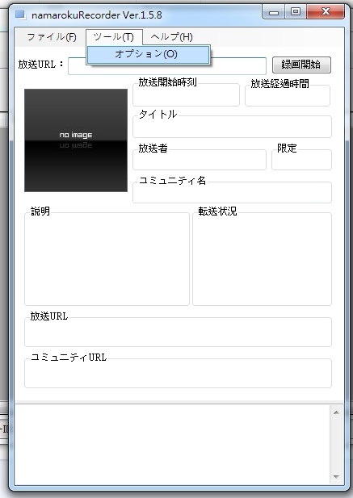The image size is (353, 498).
Task: Open the ヘルプ(H) menu
Action: [x=171, y=37]
